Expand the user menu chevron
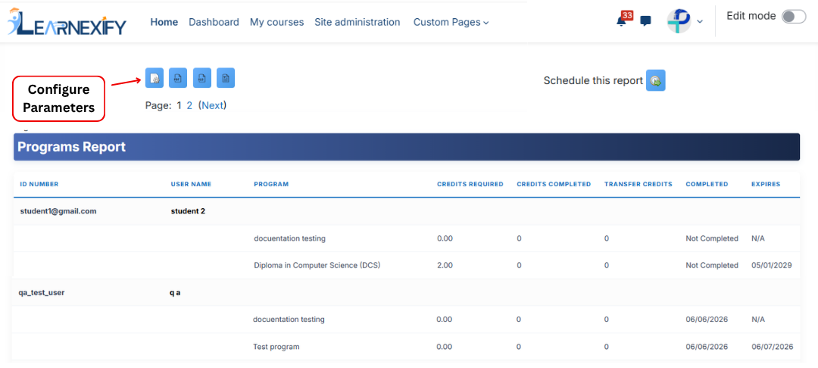This screenshot has width=818, height=368. pos(700,21)
